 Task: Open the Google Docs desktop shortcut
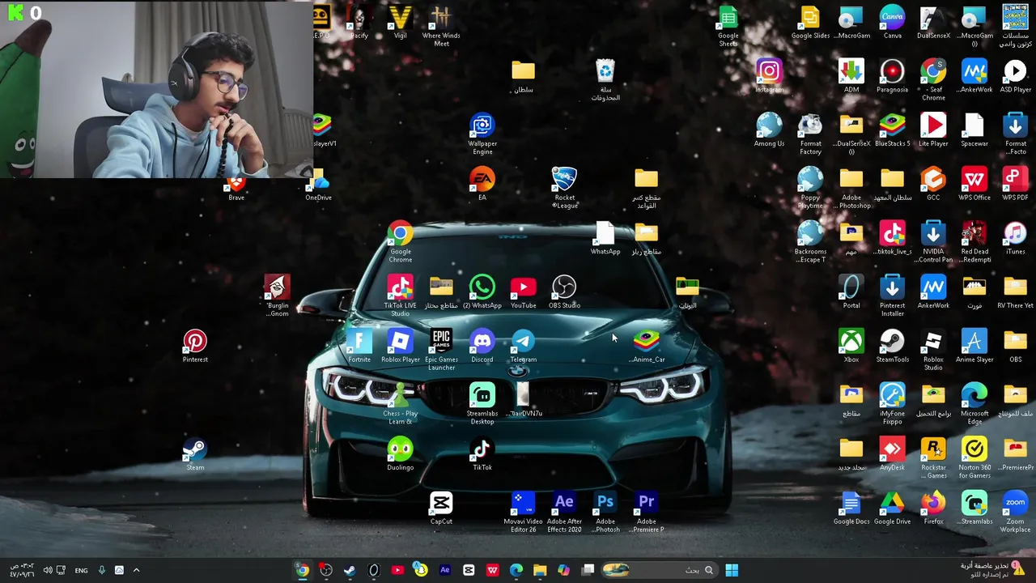point(851,509)
